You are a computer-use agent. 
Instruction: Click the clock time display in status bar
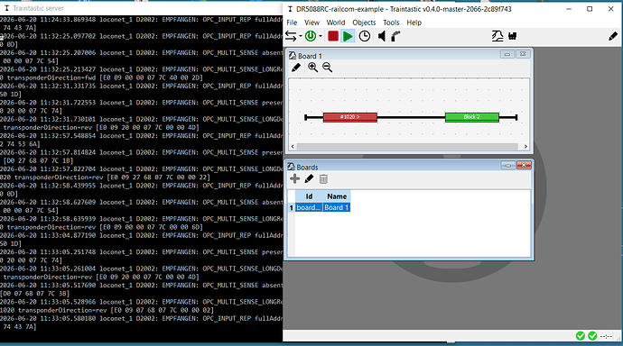point(606,336)
